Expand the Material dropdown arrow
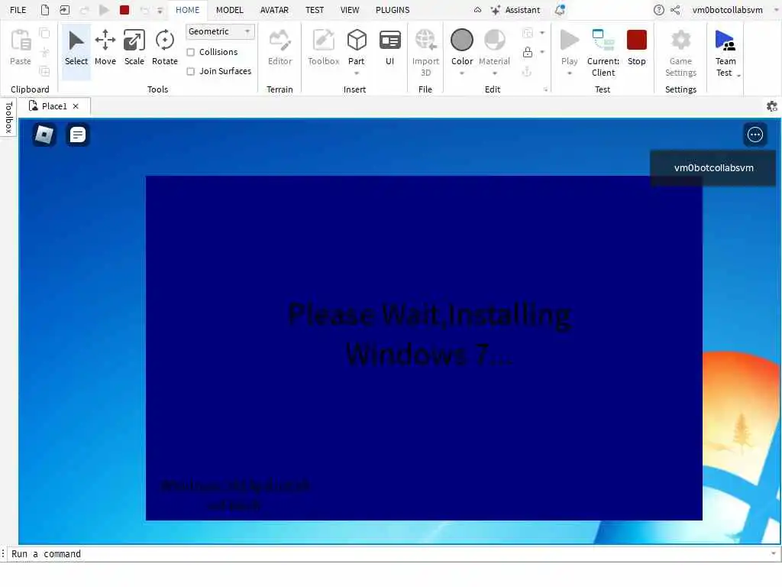Screen dimensions: 782x587 coord(495,73)
